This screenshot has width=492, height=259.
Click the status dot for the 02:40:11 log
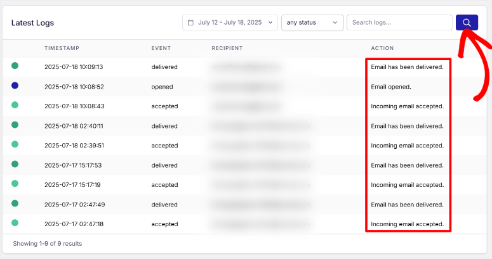tap(15, 125)
